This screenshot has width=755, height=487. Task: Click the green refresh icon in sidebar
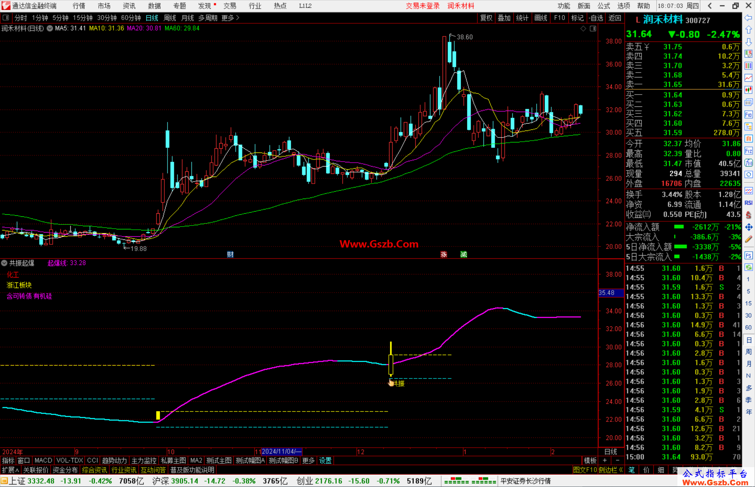tap(748, 267)
